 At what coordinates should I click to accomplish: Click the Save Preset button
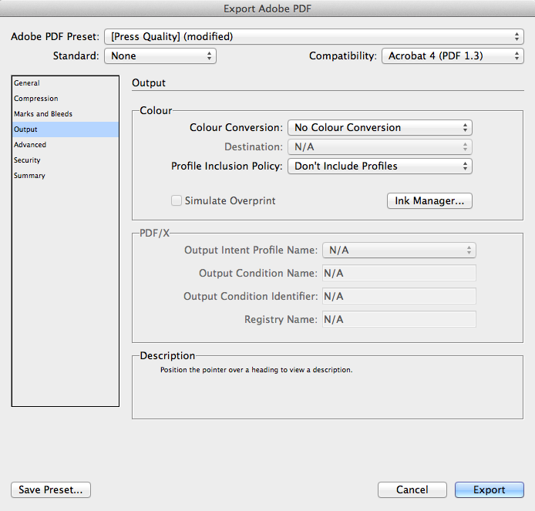tap(51, 490)
